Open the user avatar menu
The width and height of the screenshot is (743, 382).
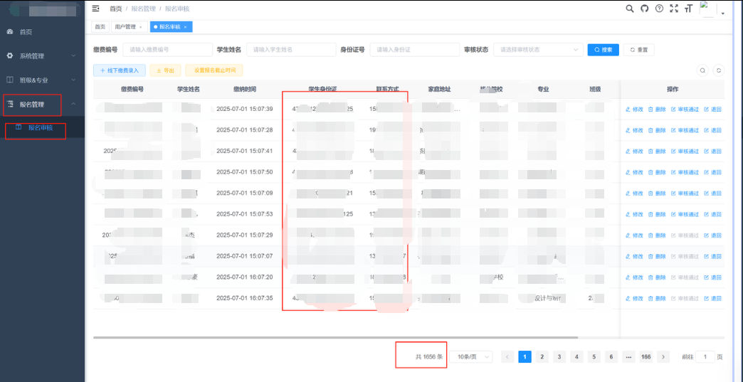click(712, 9)
